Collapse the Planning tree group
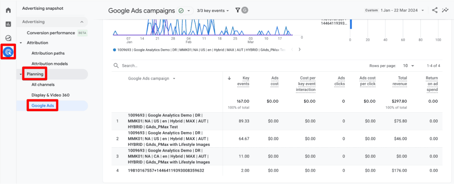454x184 pixels. coord(20,74)
